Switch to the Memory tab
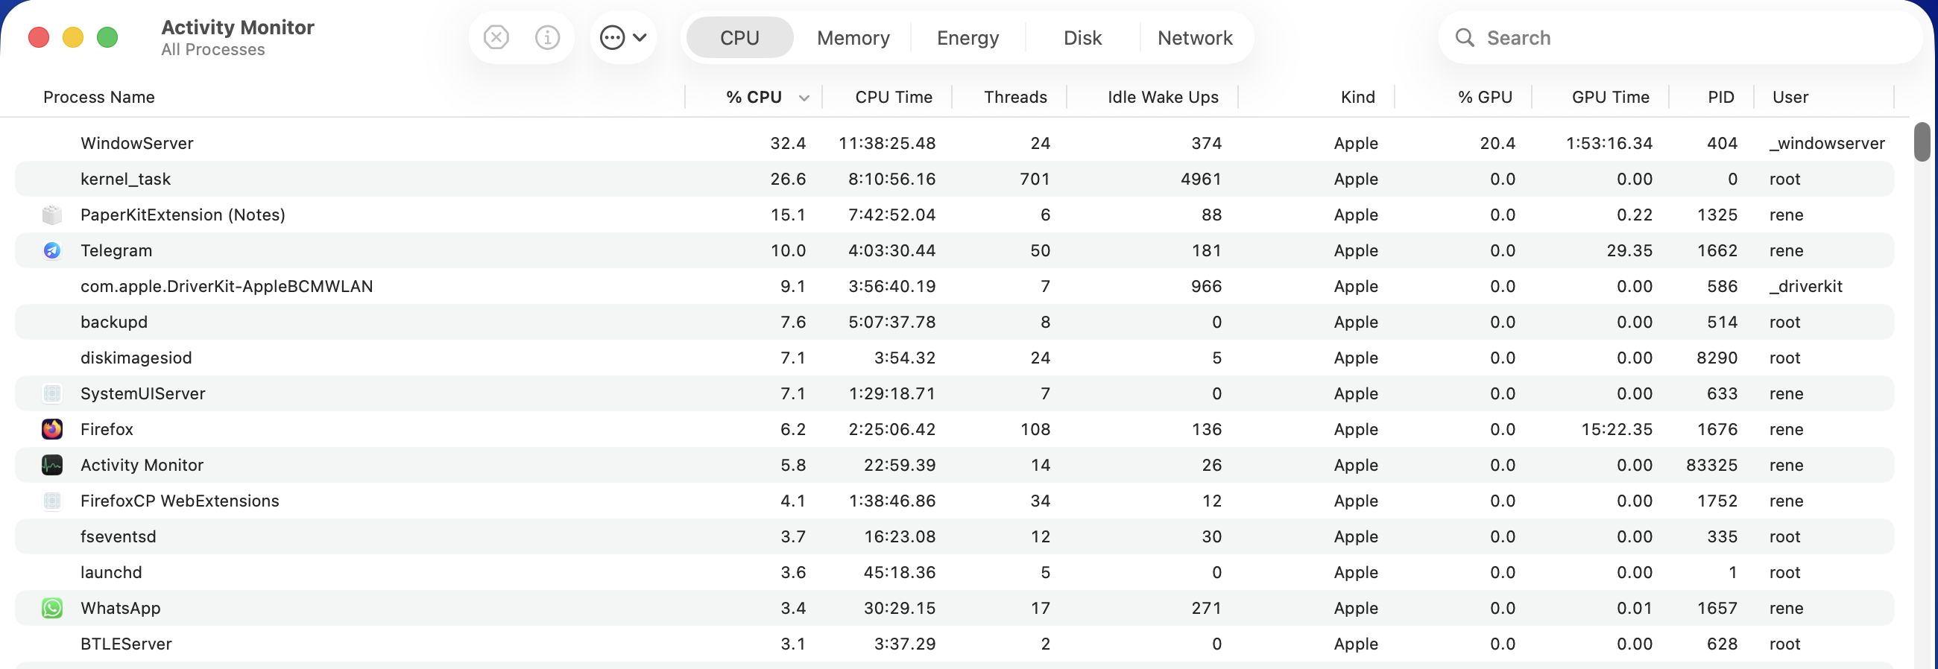The image size is (1938, 669). [853, 37]
